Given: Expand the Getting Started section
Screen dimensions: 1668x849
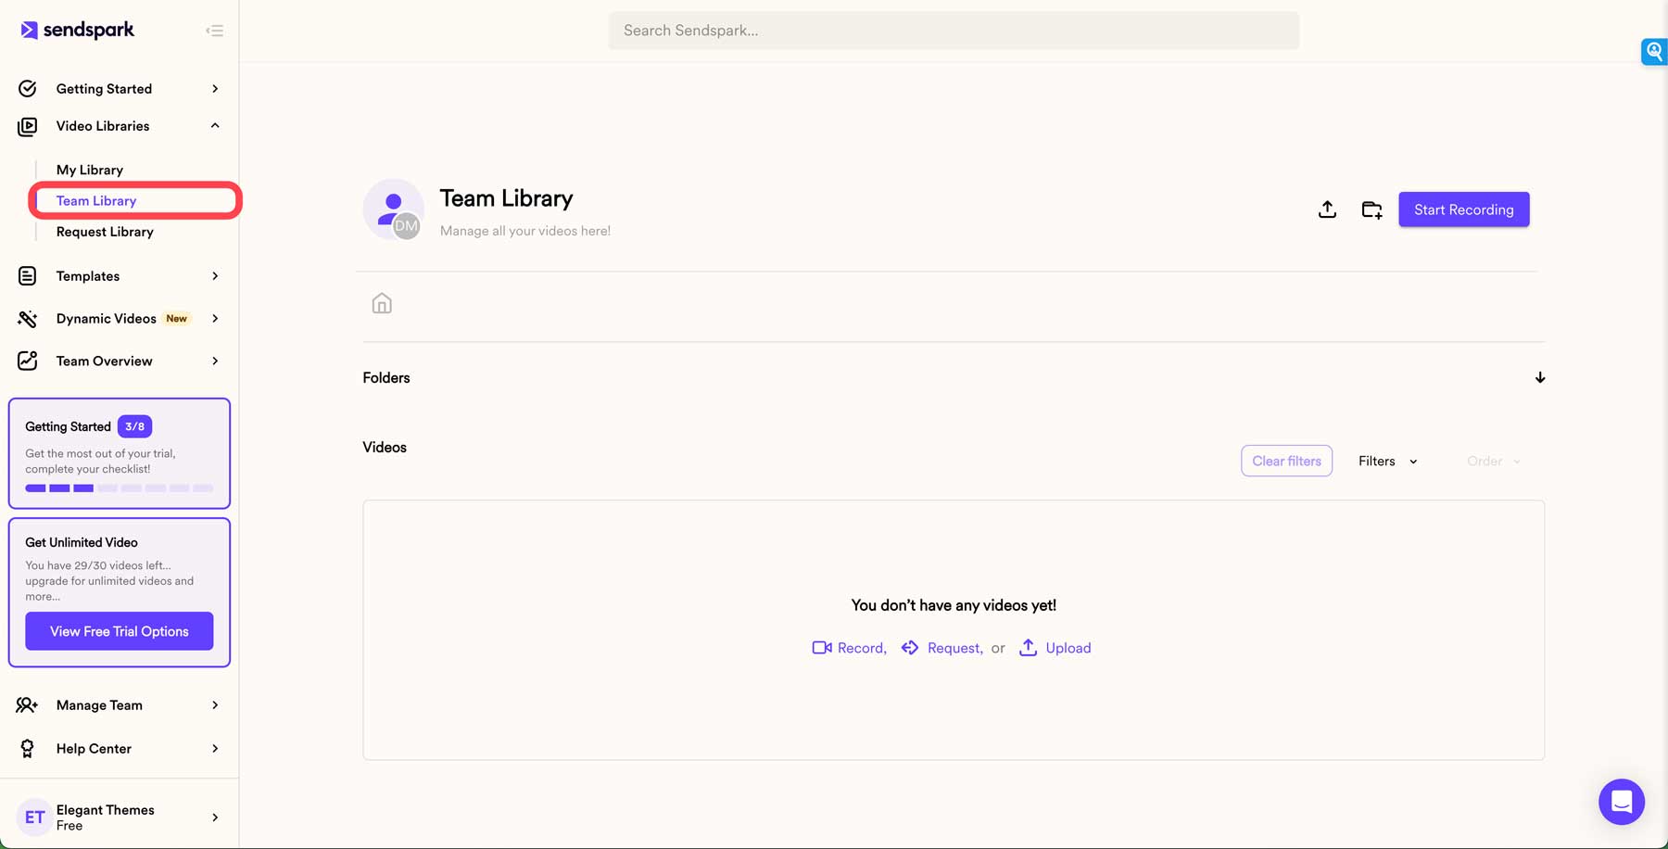Looking at the screenshot, I should click(x=215, y=88).
